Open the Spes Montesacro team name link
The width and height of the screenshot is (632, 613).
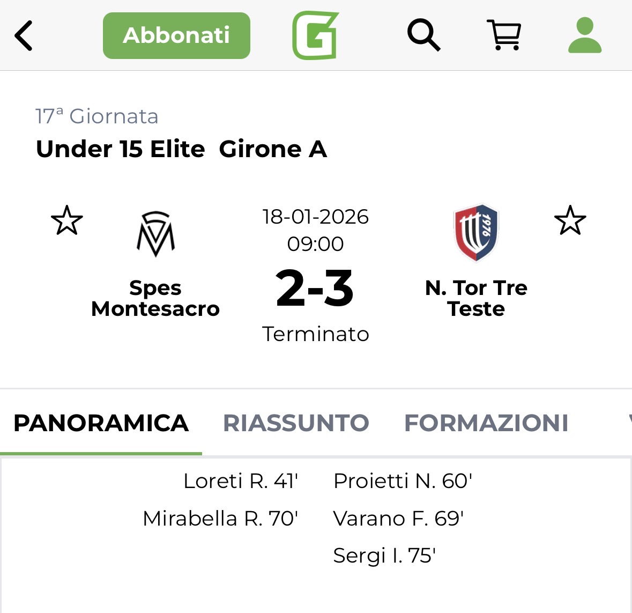click(x=155, y=298)
